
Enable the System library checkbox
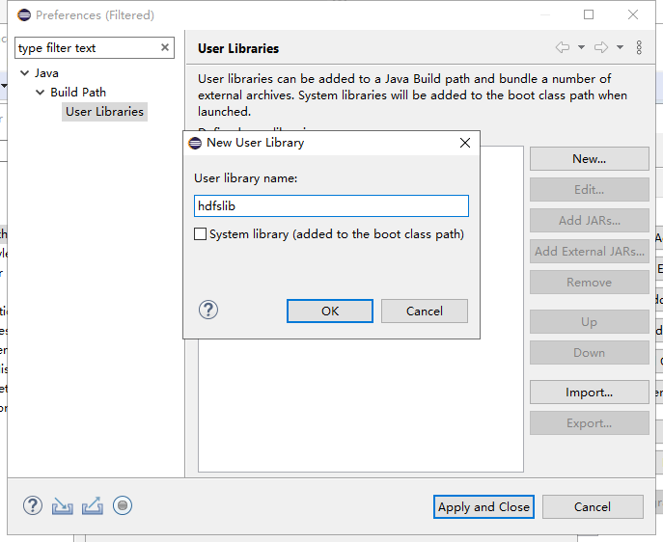point(200,234)
